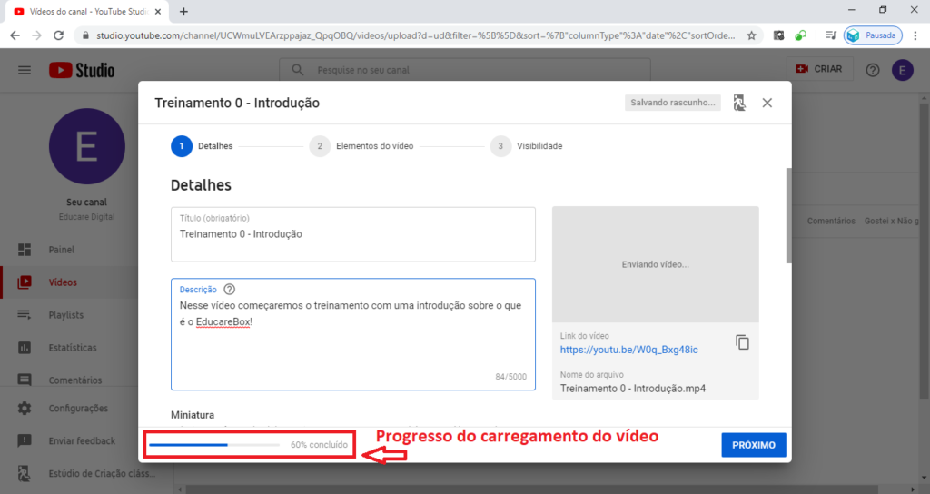930x494 pixels.
Task: Click the browser back arrow
Action: 15,35
